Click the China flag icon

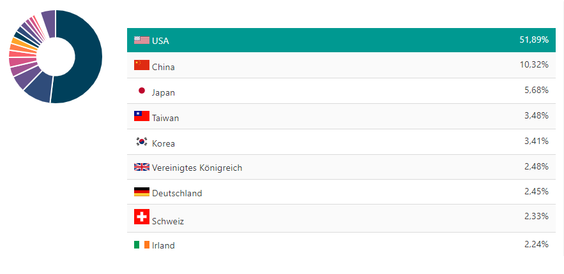point(142,65)
